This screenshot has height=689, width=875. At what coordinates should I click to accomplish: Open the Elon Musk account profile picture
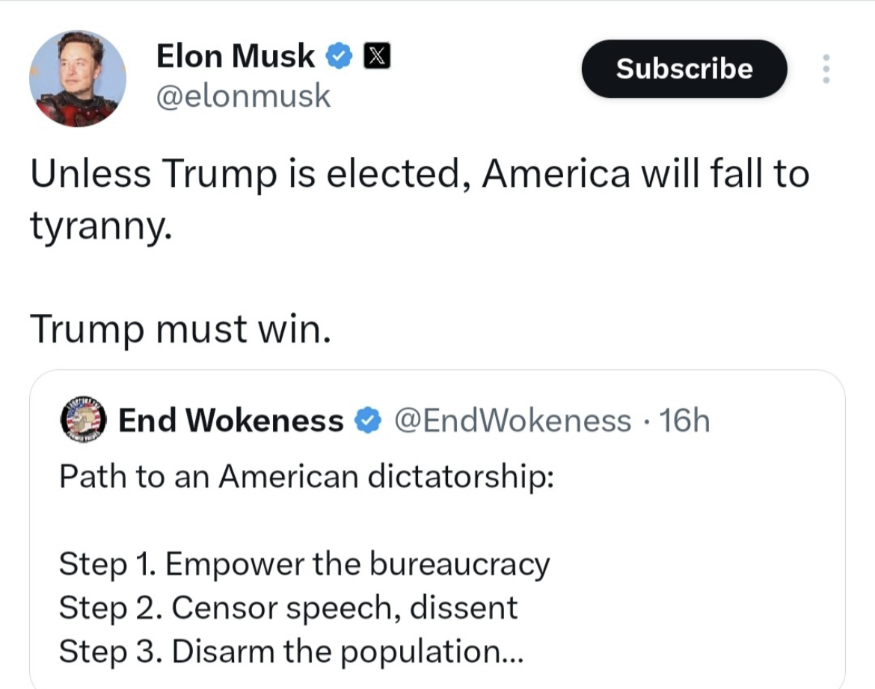78,78
